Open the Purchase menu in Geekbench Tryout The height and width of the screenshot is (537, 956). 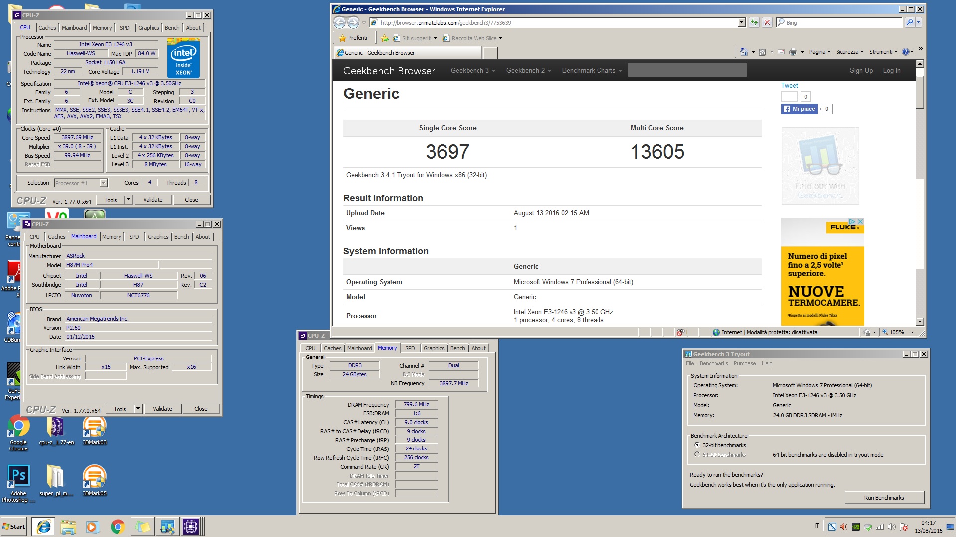click(x=745, y=363)
